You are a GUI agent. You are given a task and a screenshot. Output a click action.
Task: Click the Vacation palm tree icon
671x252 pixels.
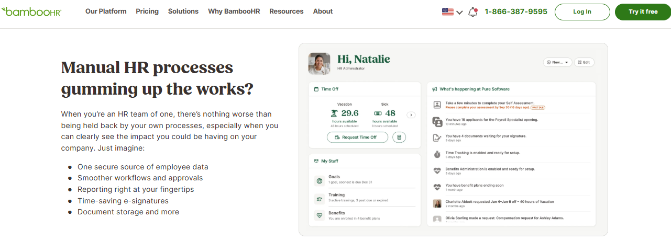tap(334, 113)
